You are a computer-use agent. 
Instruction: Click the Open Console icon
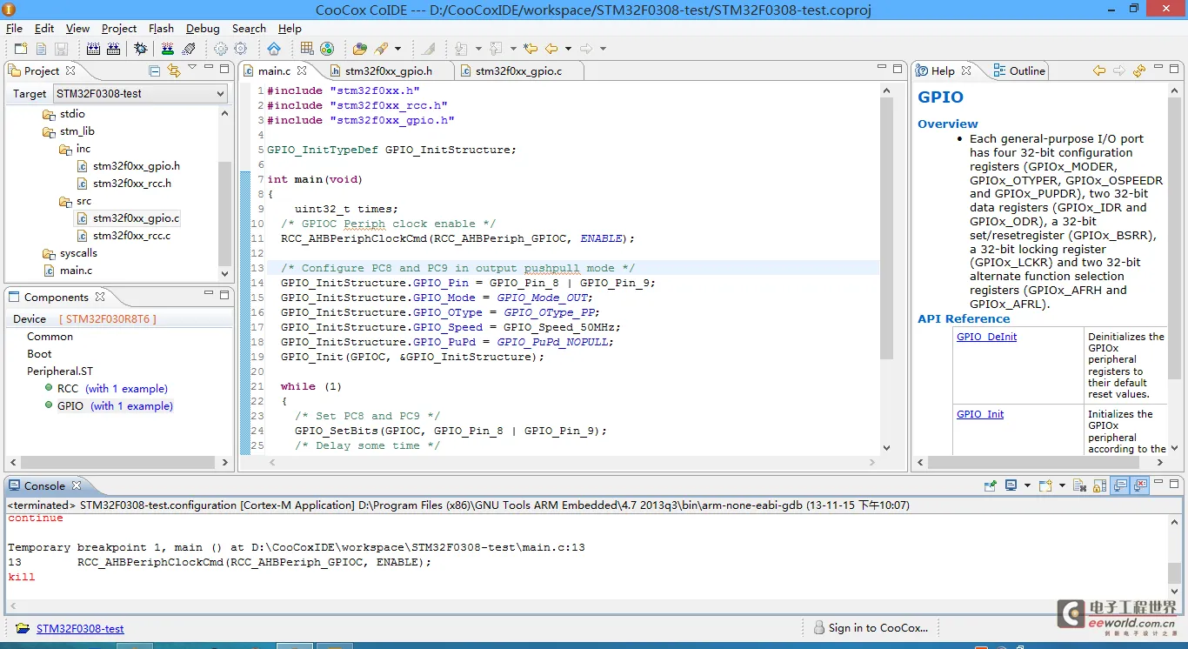1045,485
